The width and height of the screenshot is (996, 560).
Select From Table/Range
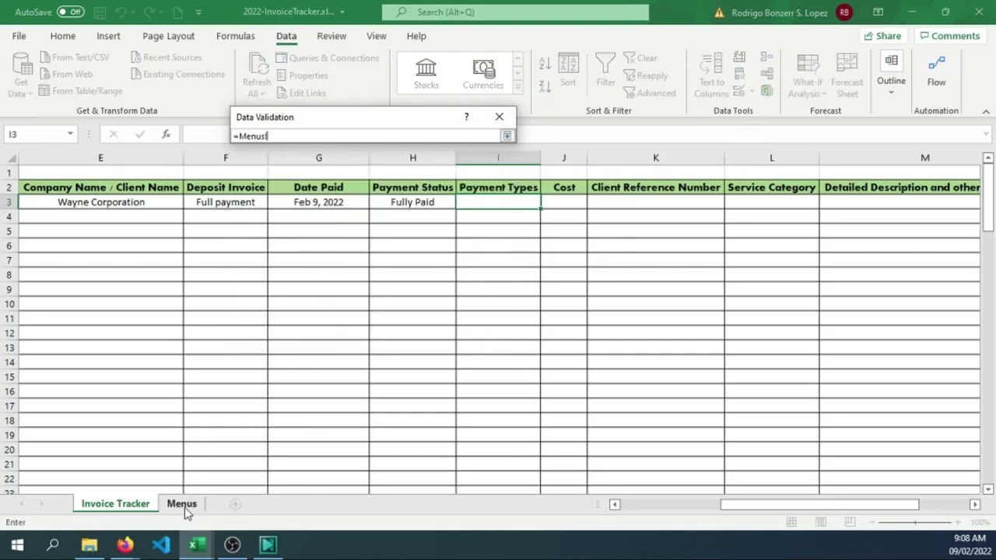tap(79, 91)
